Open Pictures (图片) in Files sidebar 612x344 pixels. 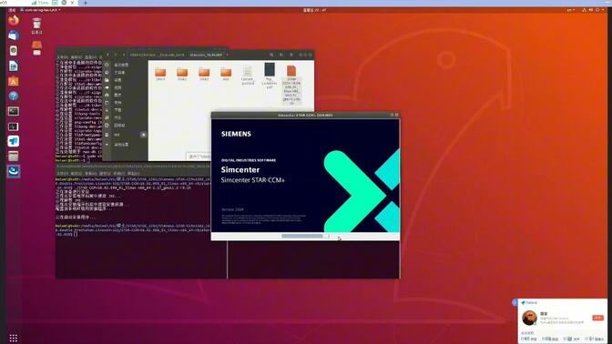coord(117,96)
